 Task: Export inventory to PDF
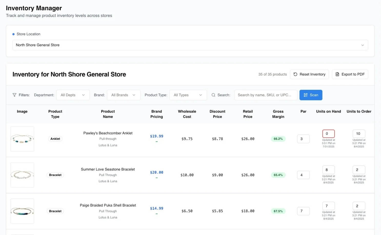pyautogui.click(x=350, y=74)
